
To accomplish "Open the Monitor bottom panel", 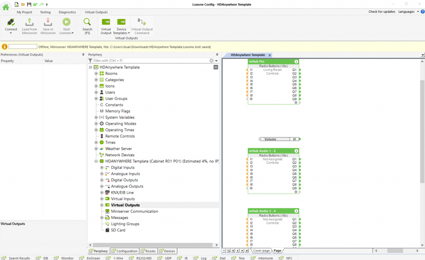I will (x=64, y=258).
